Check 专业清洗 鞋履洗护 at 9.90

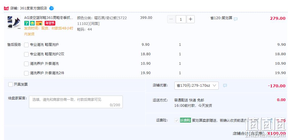coord(26,45)
